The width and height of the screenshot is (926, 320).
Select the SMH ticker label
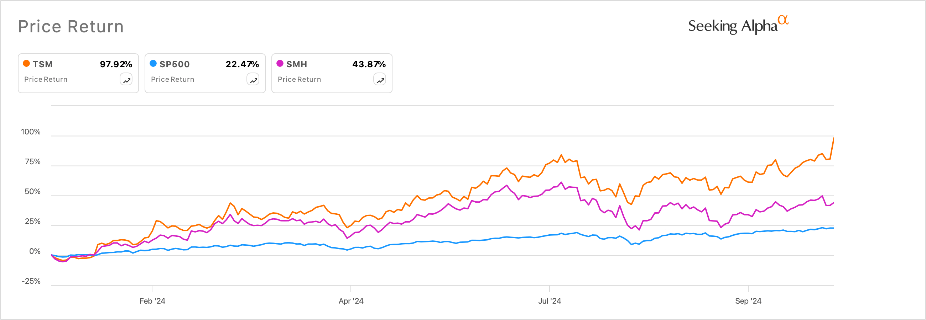297,64
